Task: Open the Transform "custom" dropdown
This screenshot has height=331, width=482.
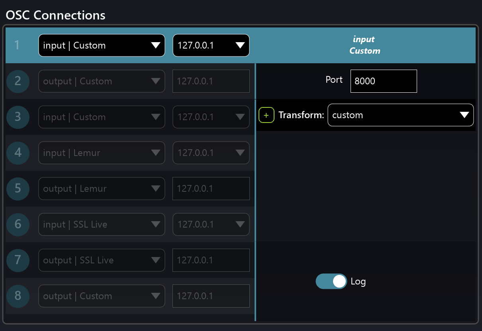Action: [x=400, y=115]
